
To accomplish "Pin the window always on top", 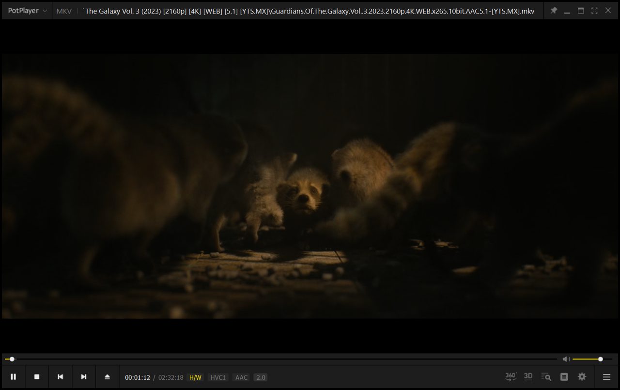I will pos(554,11).
